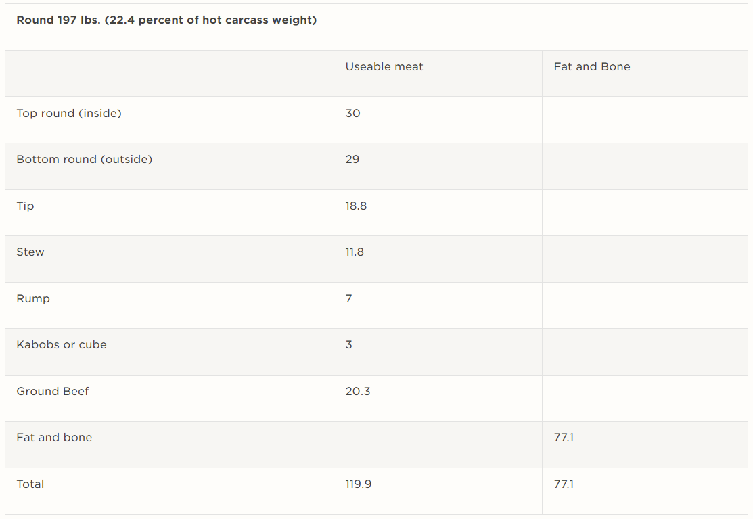
Task: Select the 18.8 value in Tip row
Action: pos(356,206)
